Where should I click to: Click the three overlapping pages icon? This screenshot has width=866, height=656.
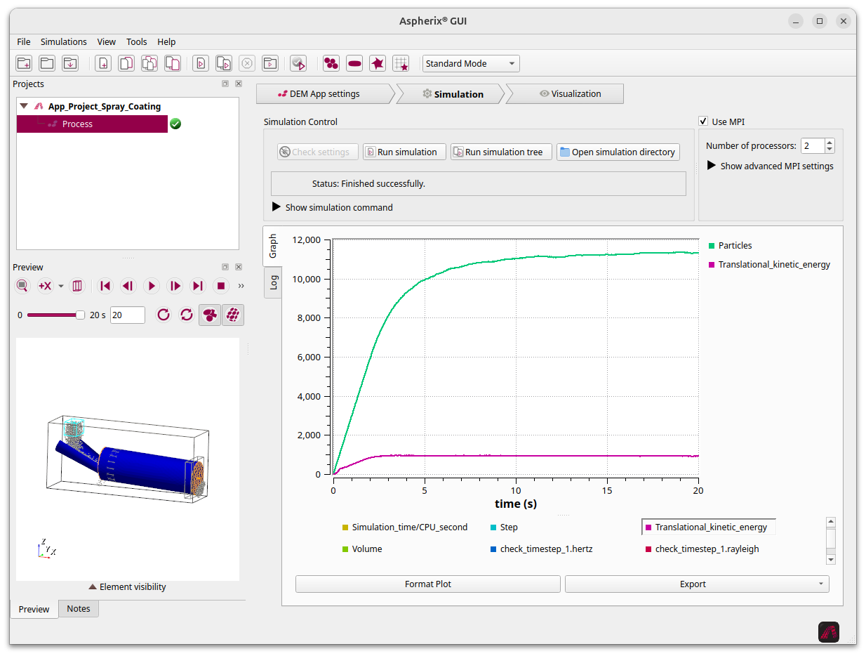149,63
